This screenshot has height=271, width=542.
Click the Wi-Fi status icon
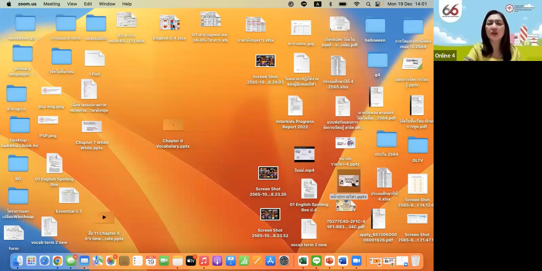[357, 4]
